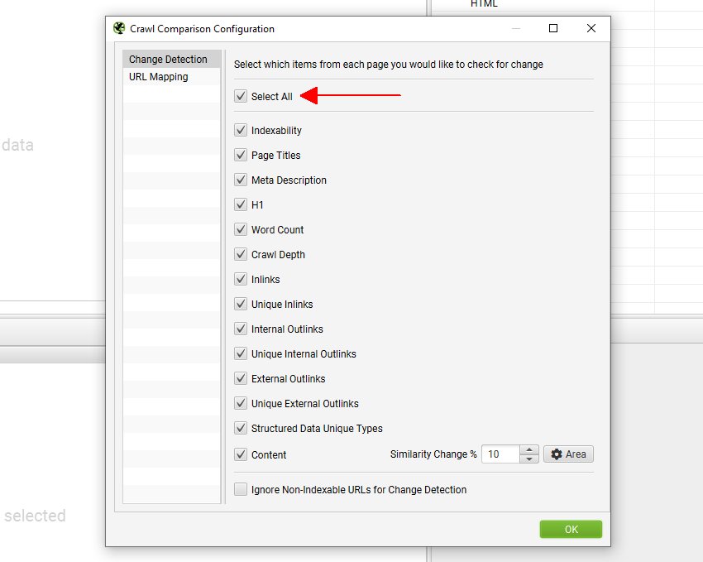Toggle the Meta Description checkbox
The image size is (703, 562).
241,180
